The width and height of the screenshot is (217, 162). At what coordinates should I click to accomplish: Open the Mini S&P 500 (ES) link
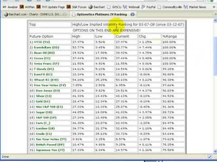click(49, 107)
